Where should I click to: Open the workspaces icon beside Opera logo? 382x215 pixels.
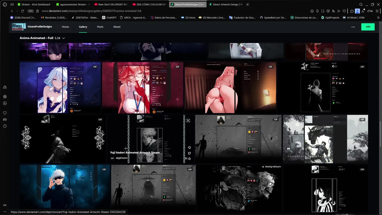coord(12,4)
